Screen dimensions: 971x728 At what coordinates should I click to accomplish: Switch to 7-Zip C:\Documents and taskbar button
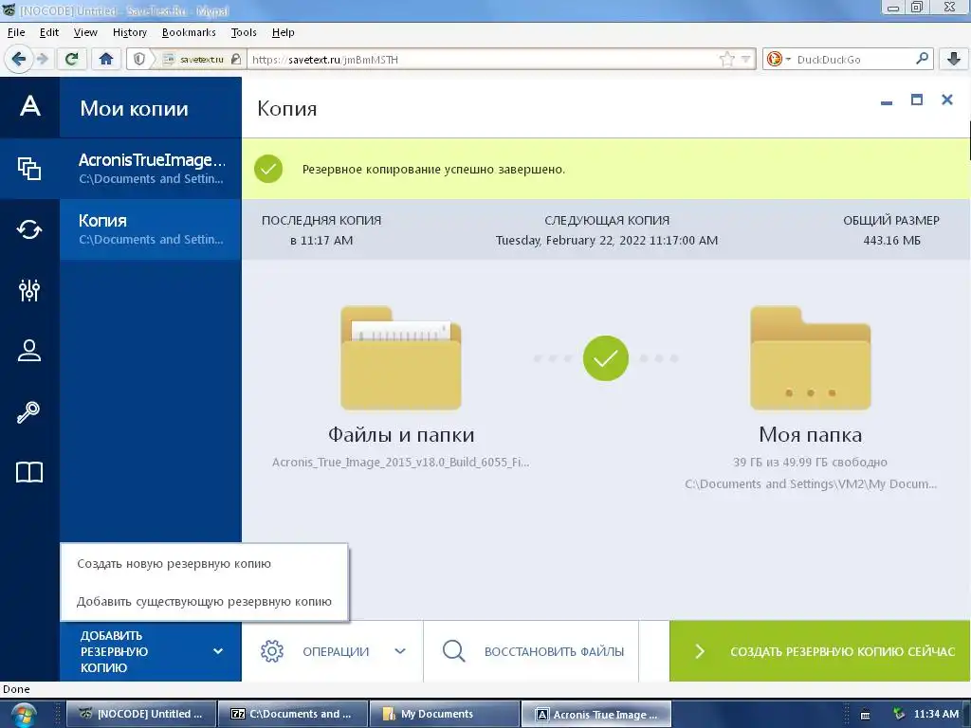coord(293,714)
